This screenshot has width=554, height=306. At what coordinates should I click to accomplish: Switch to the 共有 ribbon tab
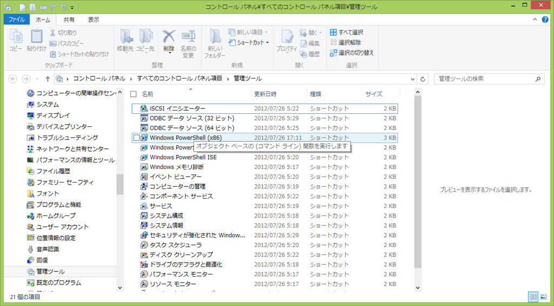(x=69, y=20)
